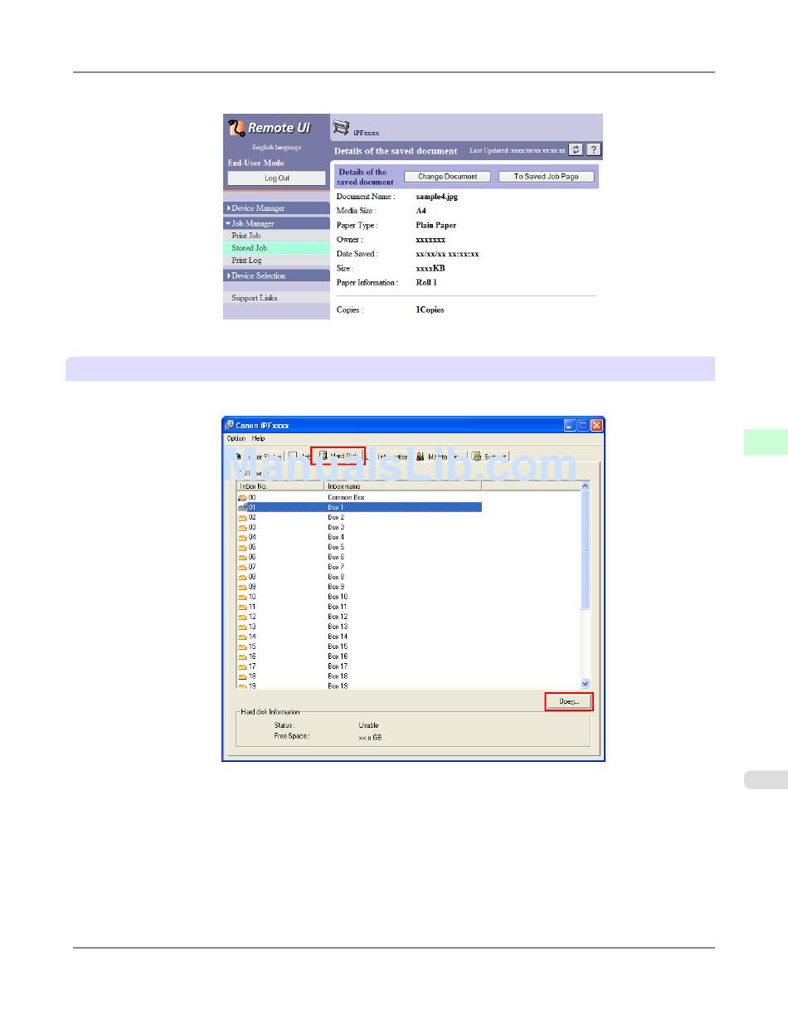788x1020 pixels.
Task: Open the Option menu
Action: (x=236, y=438)
